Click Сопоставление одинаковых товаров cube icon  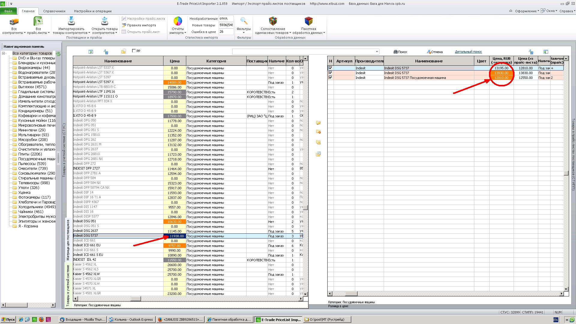(273, 21)
